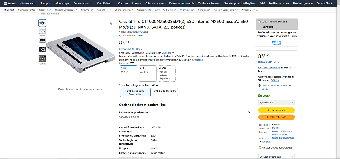Open the Quantité dropdown
Screen dimensions: 340x159
point(276,103)
